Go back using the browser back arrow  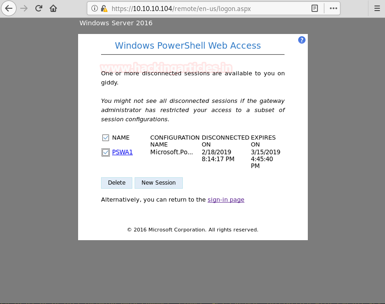click(9, 8)
